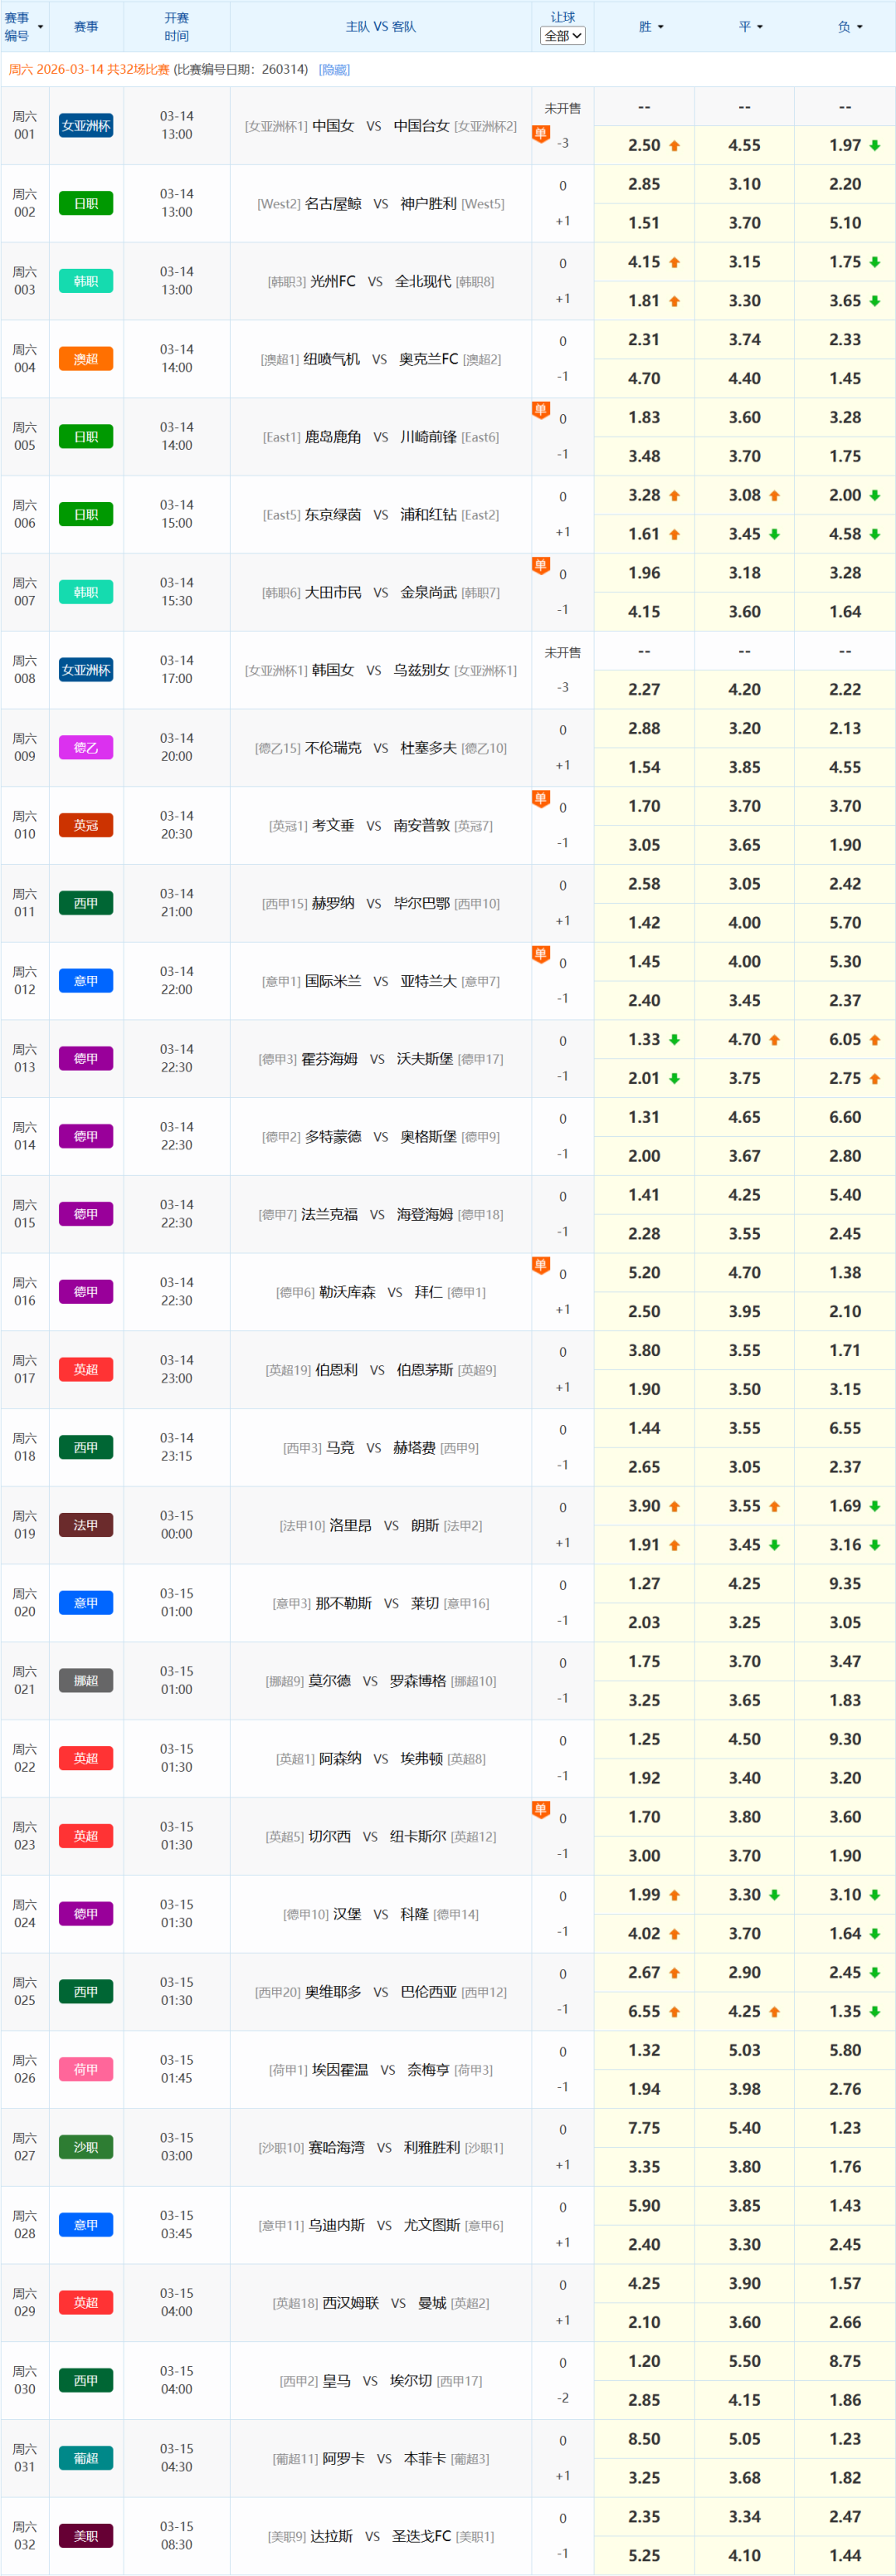This screenshot has height=2576, width=896.
Task: Click the 法甲 league badge for match 019
Action: click(86, 1525)
